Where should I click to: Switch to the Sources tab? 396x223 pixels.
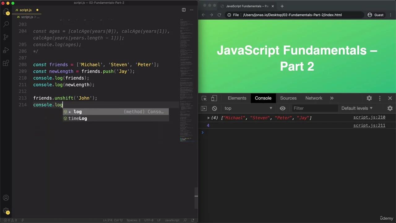[x=288, y=98]
